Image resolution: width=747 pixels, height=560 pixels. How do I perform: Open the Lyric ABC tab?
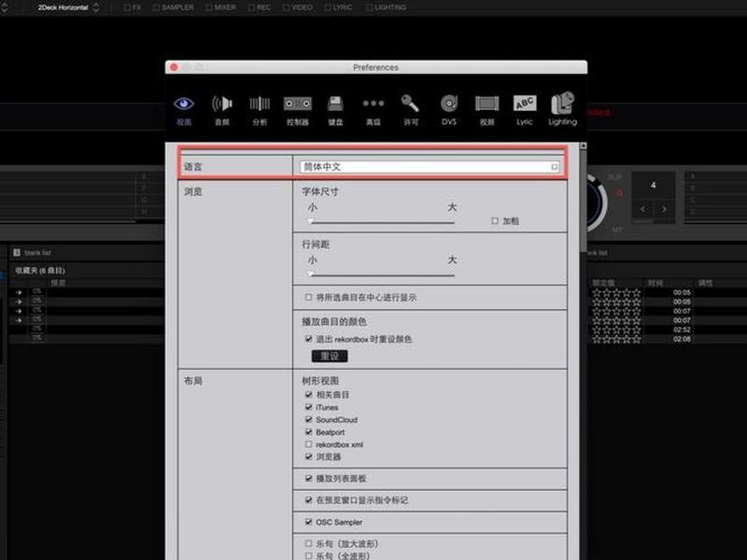(x=525, y=110)
